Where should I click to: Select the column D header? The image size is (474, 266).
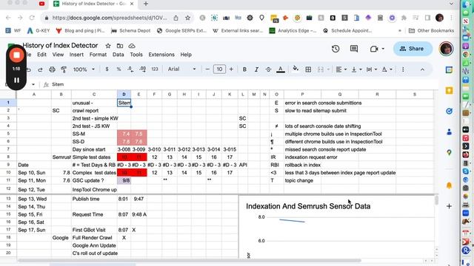click(124, 95)
